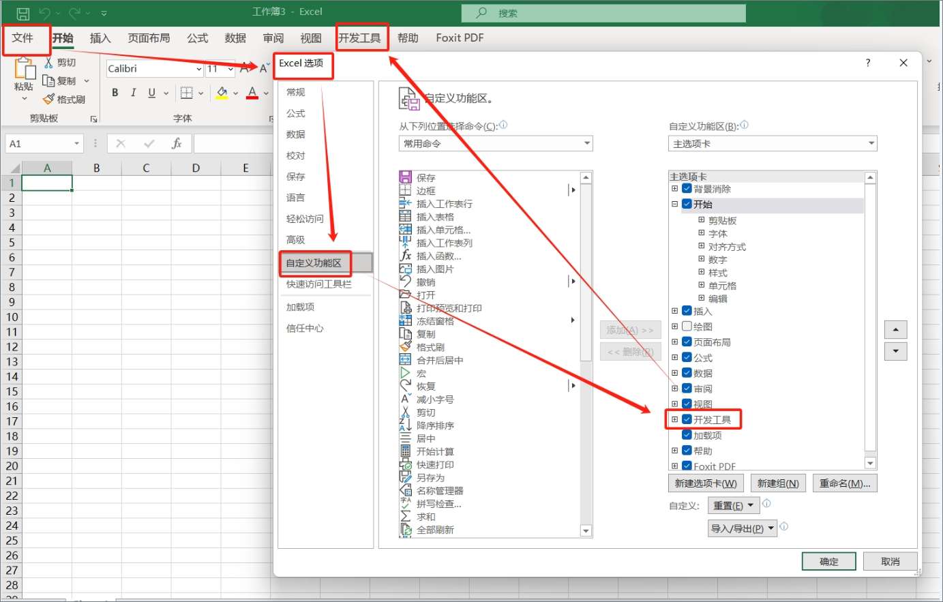Click the search box in title bar
This screenshot has width=943, height=602.
603,13
